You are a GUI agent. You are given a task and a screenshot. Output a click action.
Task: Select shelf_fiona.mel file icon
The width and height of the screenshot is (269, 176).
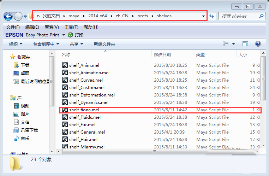click(x=65, y=110)
